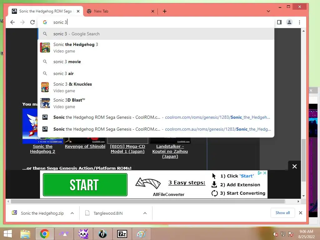
Task: Select 'sonic 3 - Google Search' suggestion
Action: [156, 34]
